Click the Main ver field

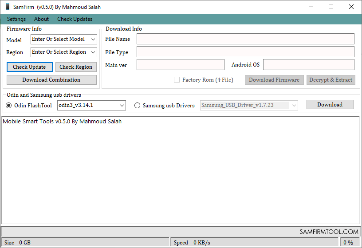[x=180, y=64]
